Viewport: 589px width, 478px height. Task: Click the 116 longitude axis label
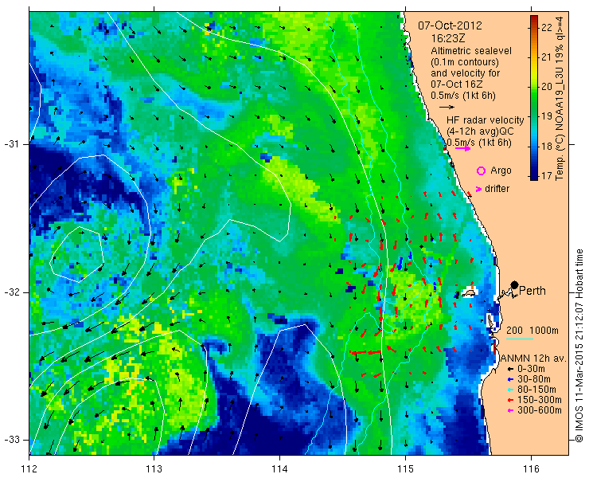point(531,469)
